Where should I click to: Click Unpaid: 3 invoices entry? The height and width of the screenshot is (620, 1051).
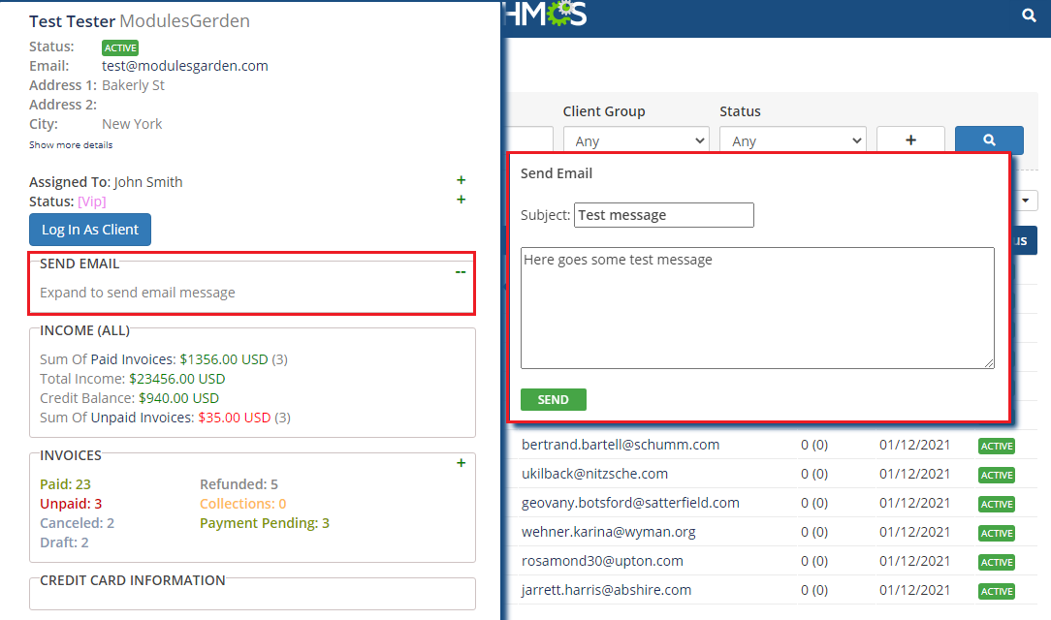(x=71, y=504)
